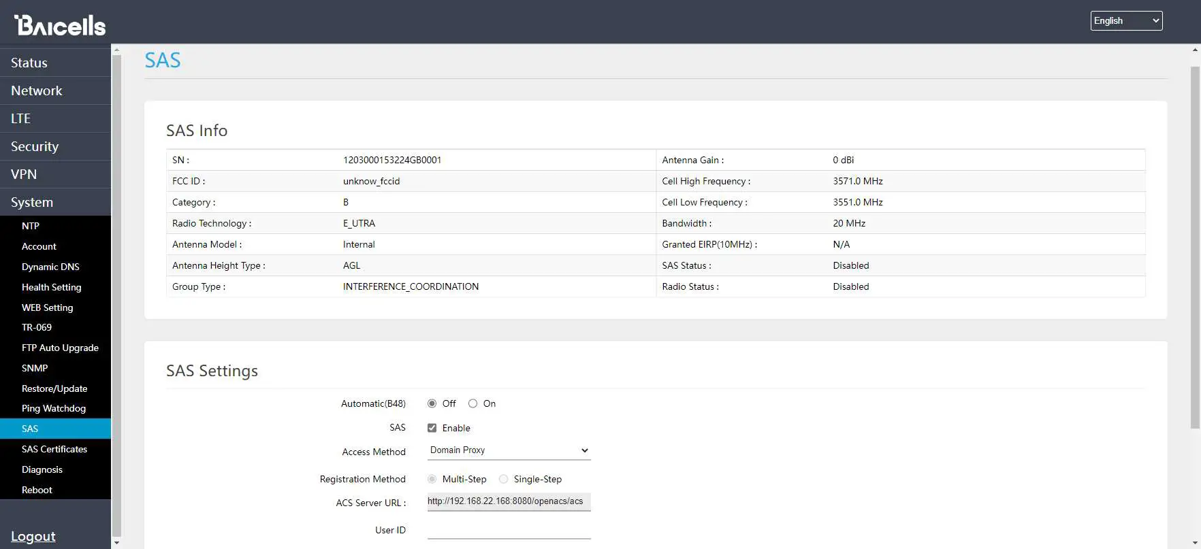Navigate to the TR-069 settings
This screenshot has width=1201, height=549.
point(37,327)
